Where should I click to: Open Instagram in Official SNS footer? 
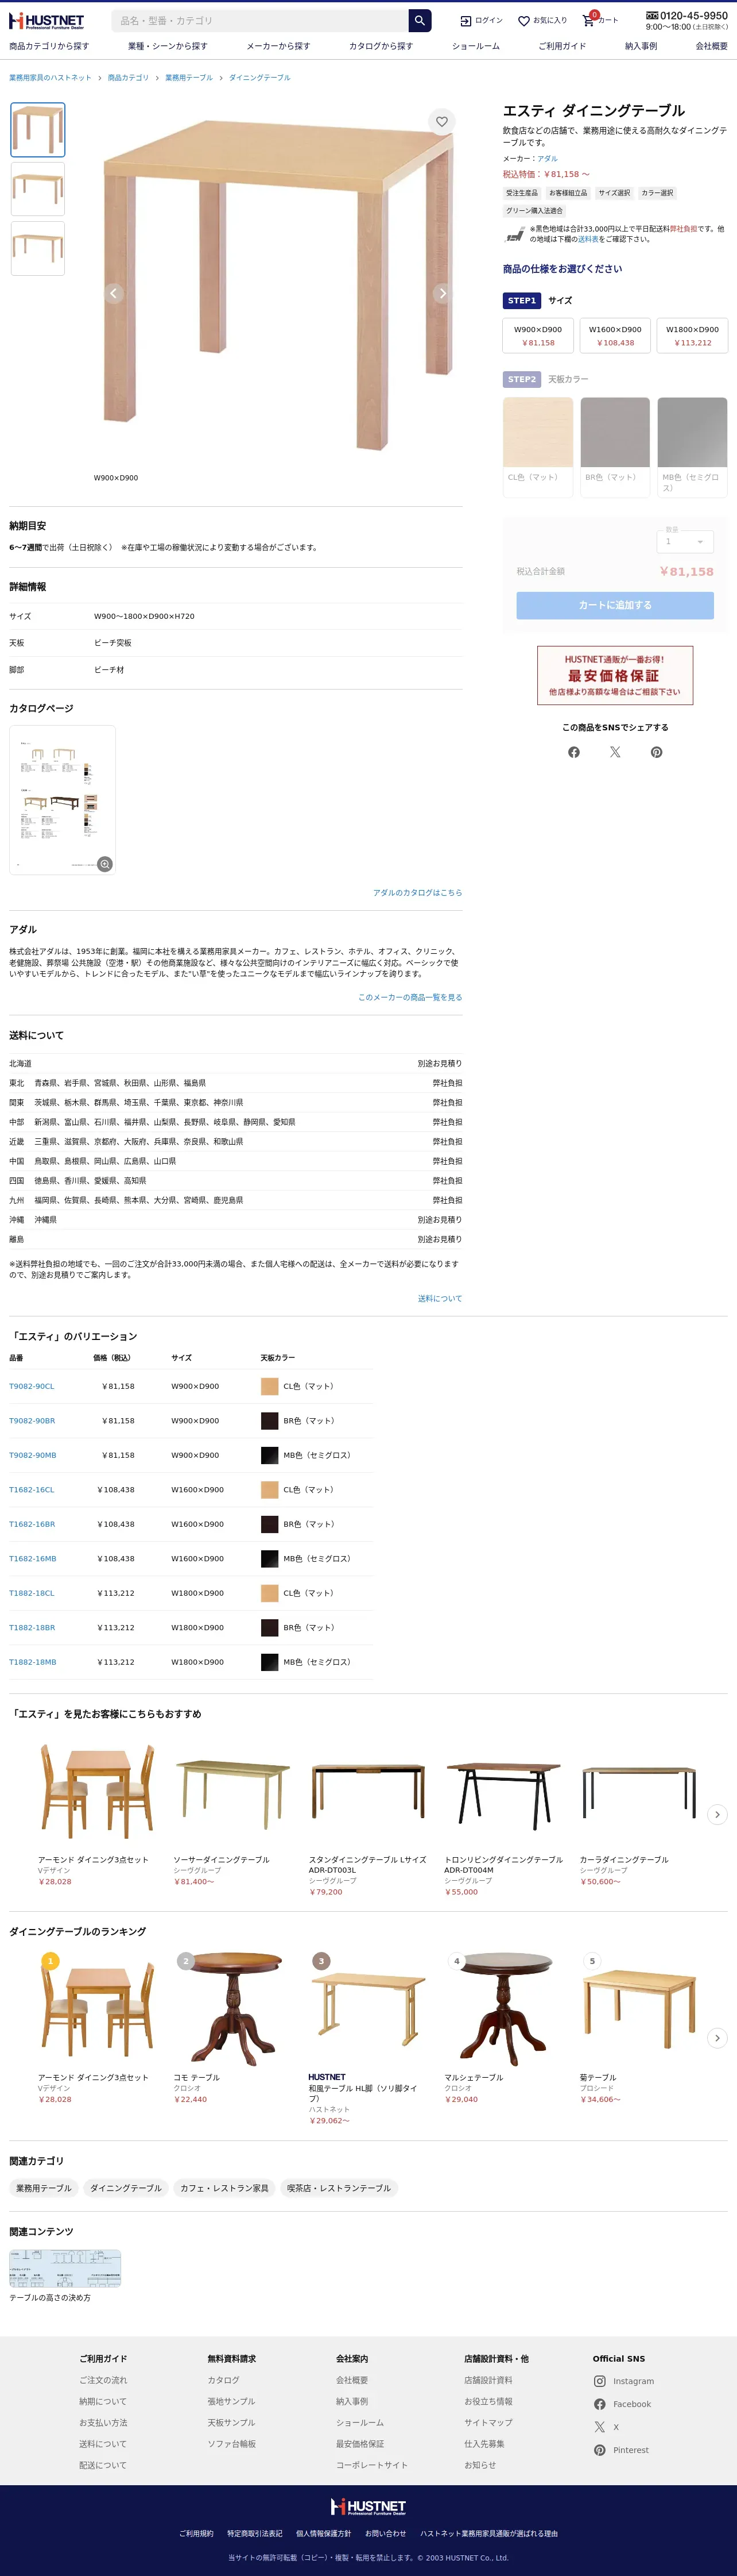coord(624,2381)
